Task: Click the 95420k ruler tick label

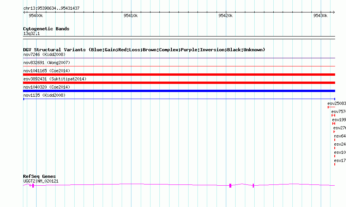Action: click(x=225, y=16)
